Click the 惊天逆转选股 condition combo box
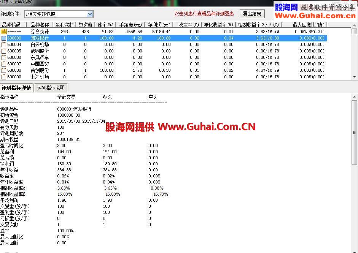 59,14
